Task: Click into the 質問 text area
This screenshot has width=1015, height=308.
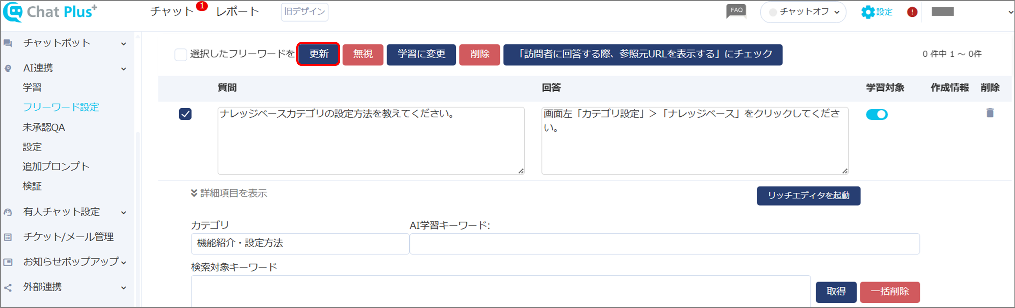Action: 371,141
